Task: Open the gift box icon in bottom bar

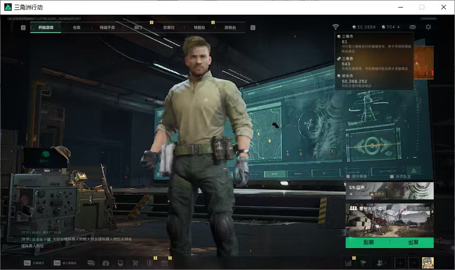Action: coord(105,263)
